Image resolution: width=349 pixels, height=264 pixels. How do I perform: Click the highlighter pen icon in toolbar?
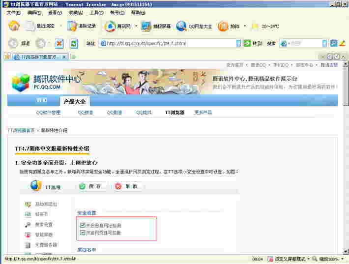[x=342, y=43]
